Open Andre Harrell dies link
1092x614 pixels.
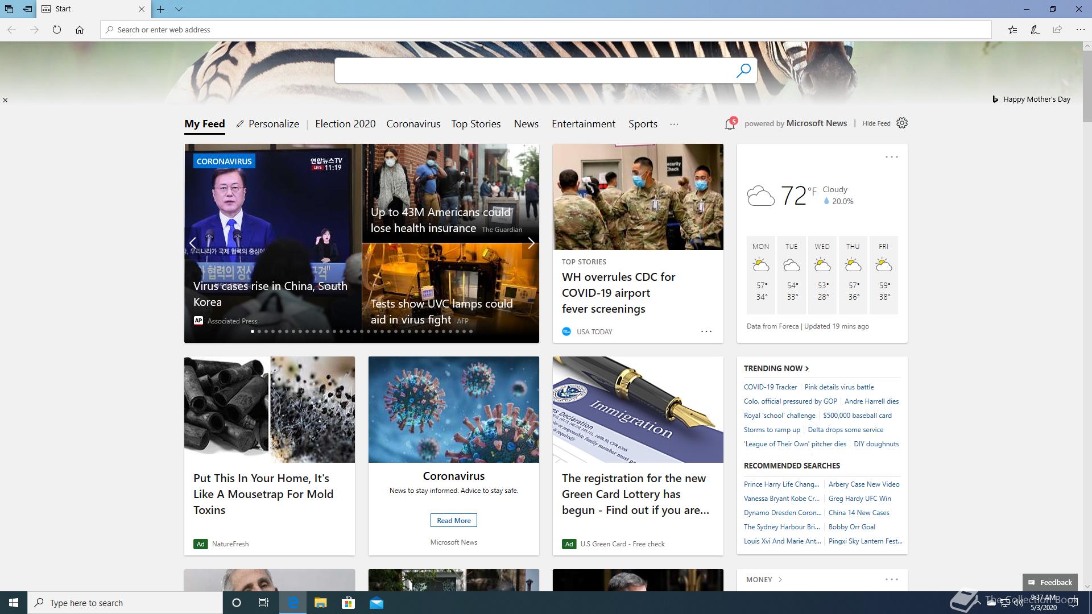coord(871,401)
